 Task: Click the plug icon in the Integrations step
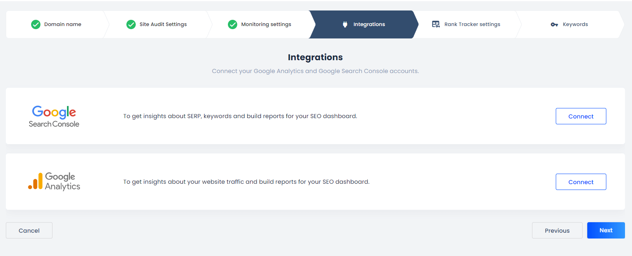(345, 24)
